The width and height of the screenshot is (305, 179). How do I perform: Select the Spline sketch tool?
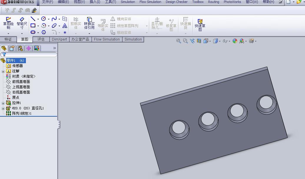[x=54, y=19]
